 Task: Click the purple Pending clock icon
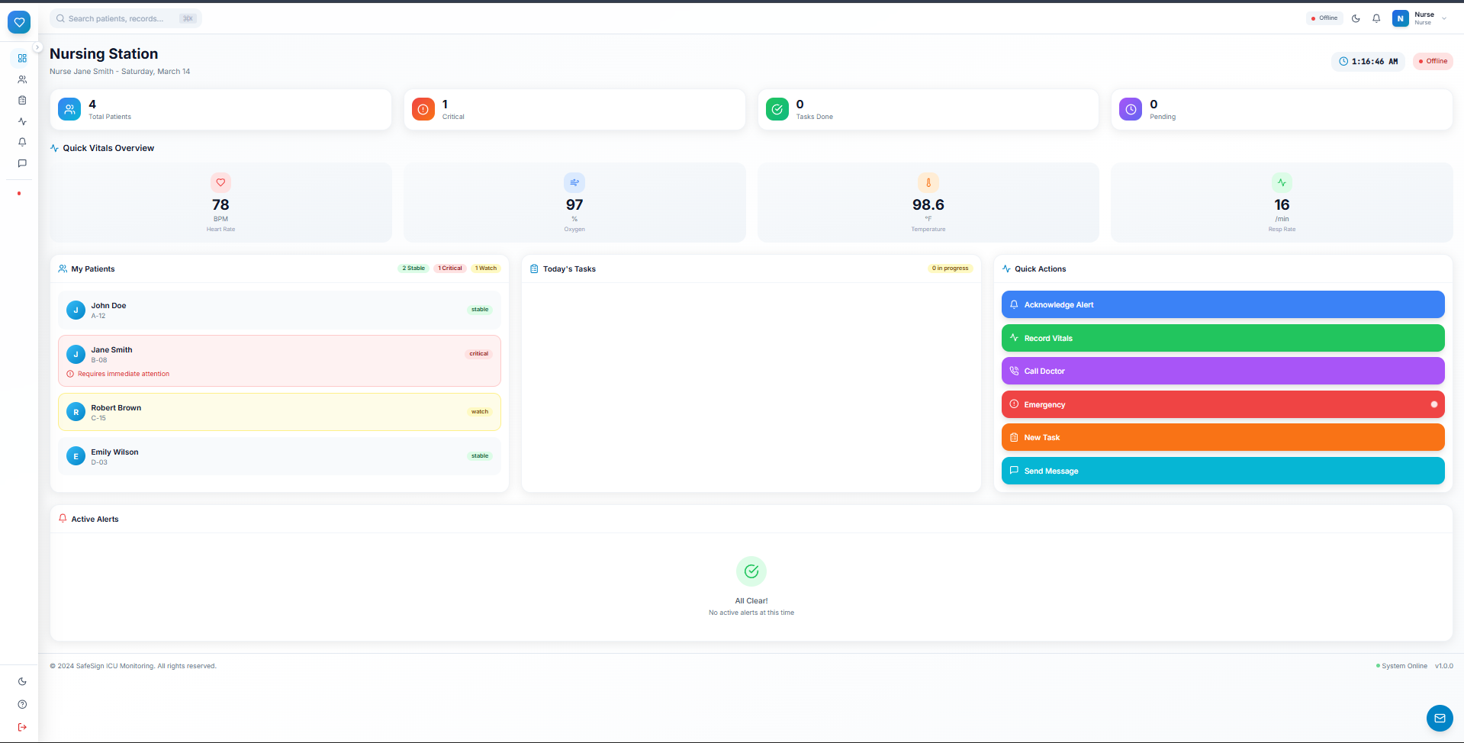(1131, 109)
